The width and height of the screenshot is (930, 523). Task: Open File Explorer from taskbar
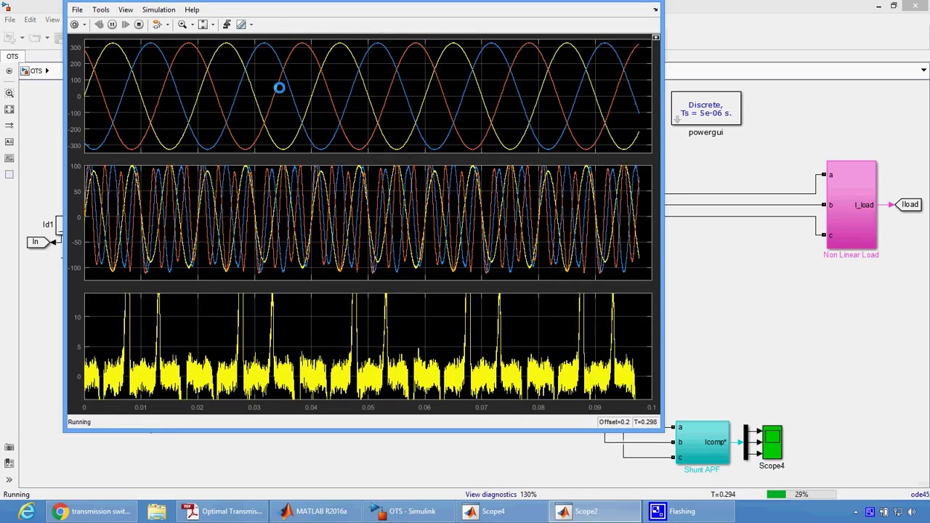156,511
